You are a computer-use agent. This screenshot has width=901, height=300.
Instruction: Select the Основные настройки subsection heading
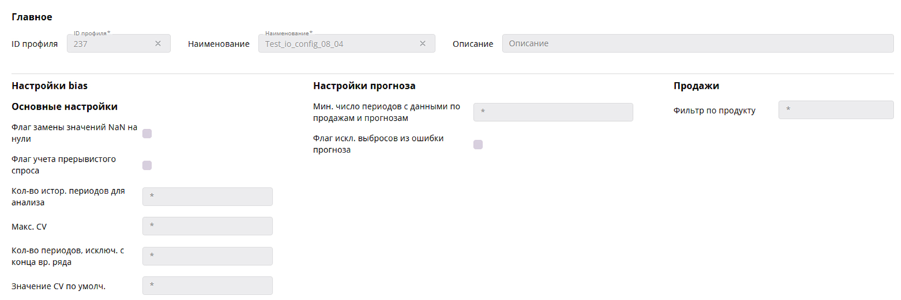pos(64,107)
